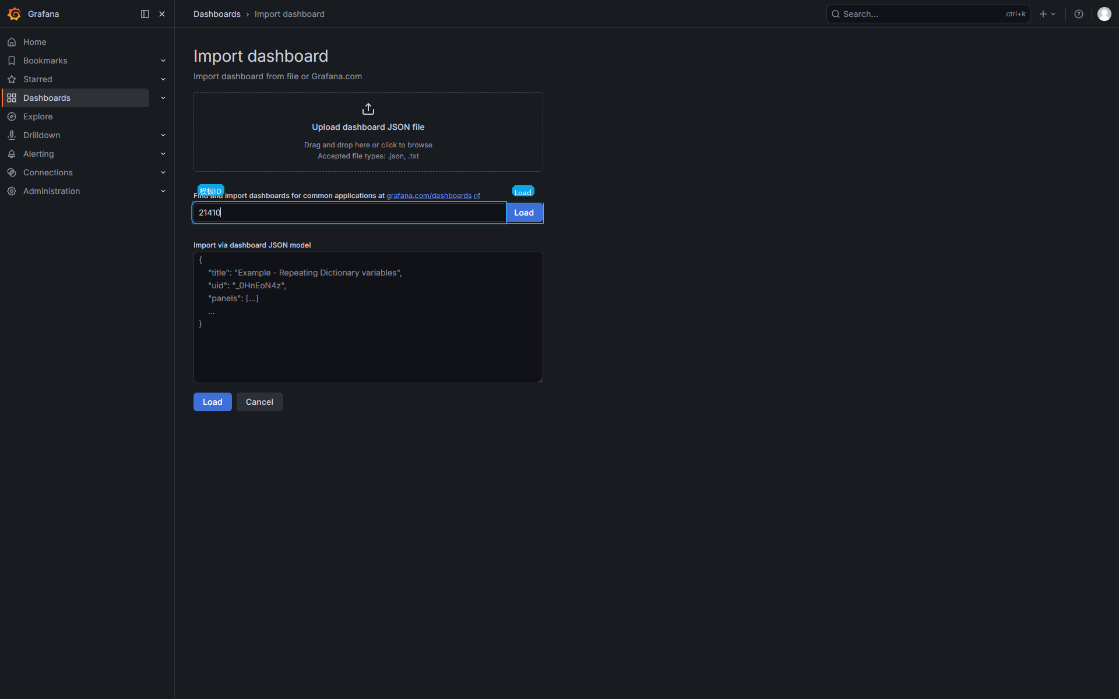This screenshot has width=1119, height=699.
Task: Click the search magnifier icon
Action: tap(836, 14)
